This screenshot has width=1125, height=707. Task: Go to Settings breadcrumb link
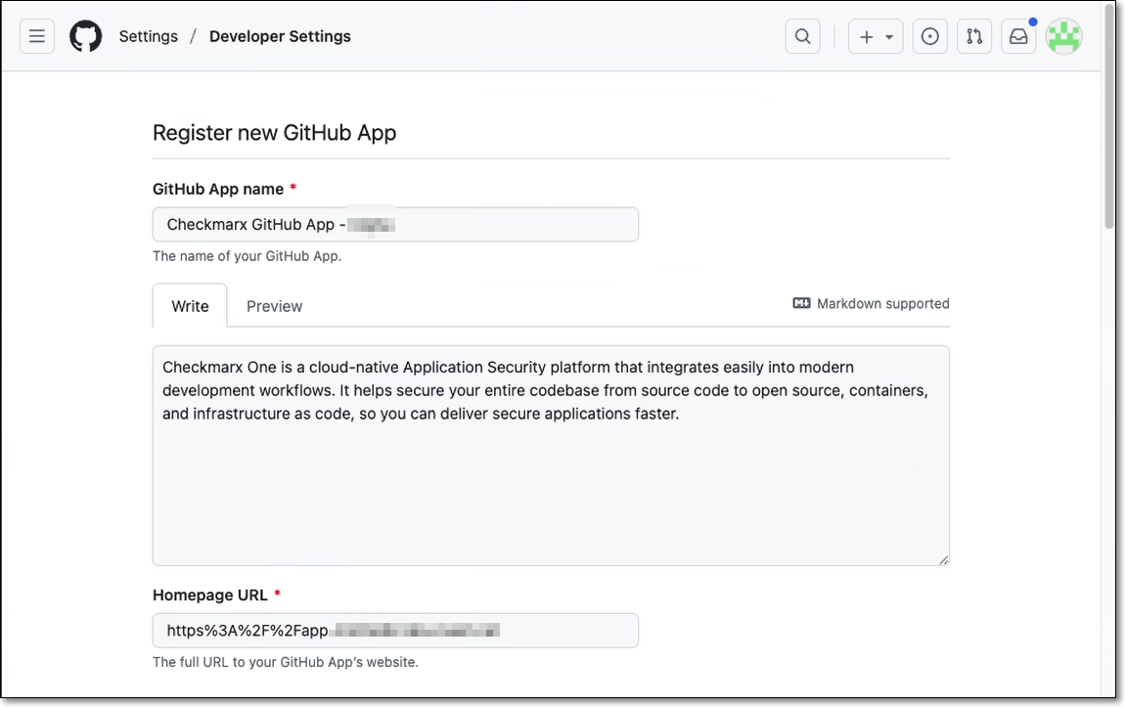pyautogui.click(x=149, y=37)
